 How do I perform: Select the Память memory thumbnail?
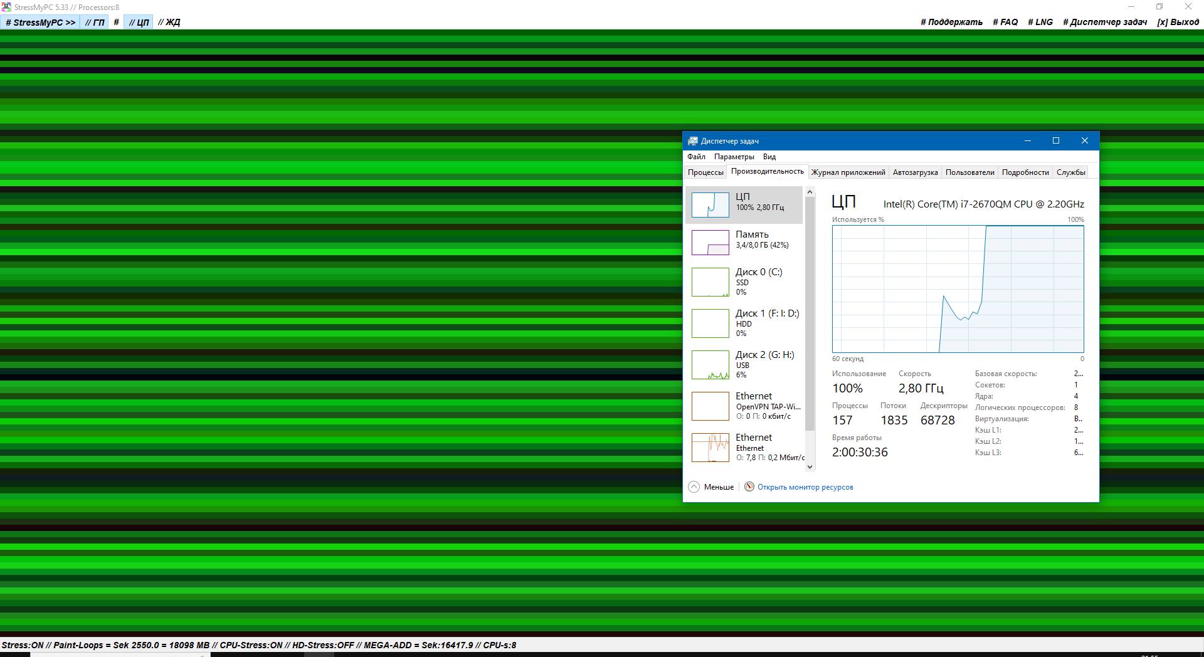(x=710, y=243)
